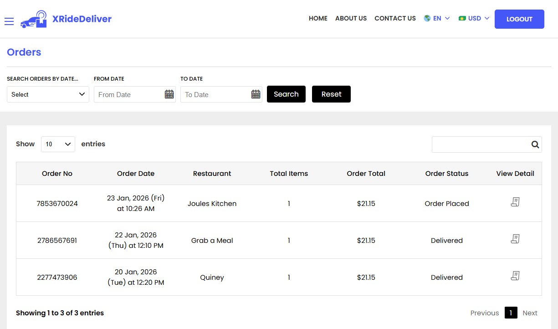Open the ABOUT US page
The image size is (558, 329).
(x=351, y=18)
